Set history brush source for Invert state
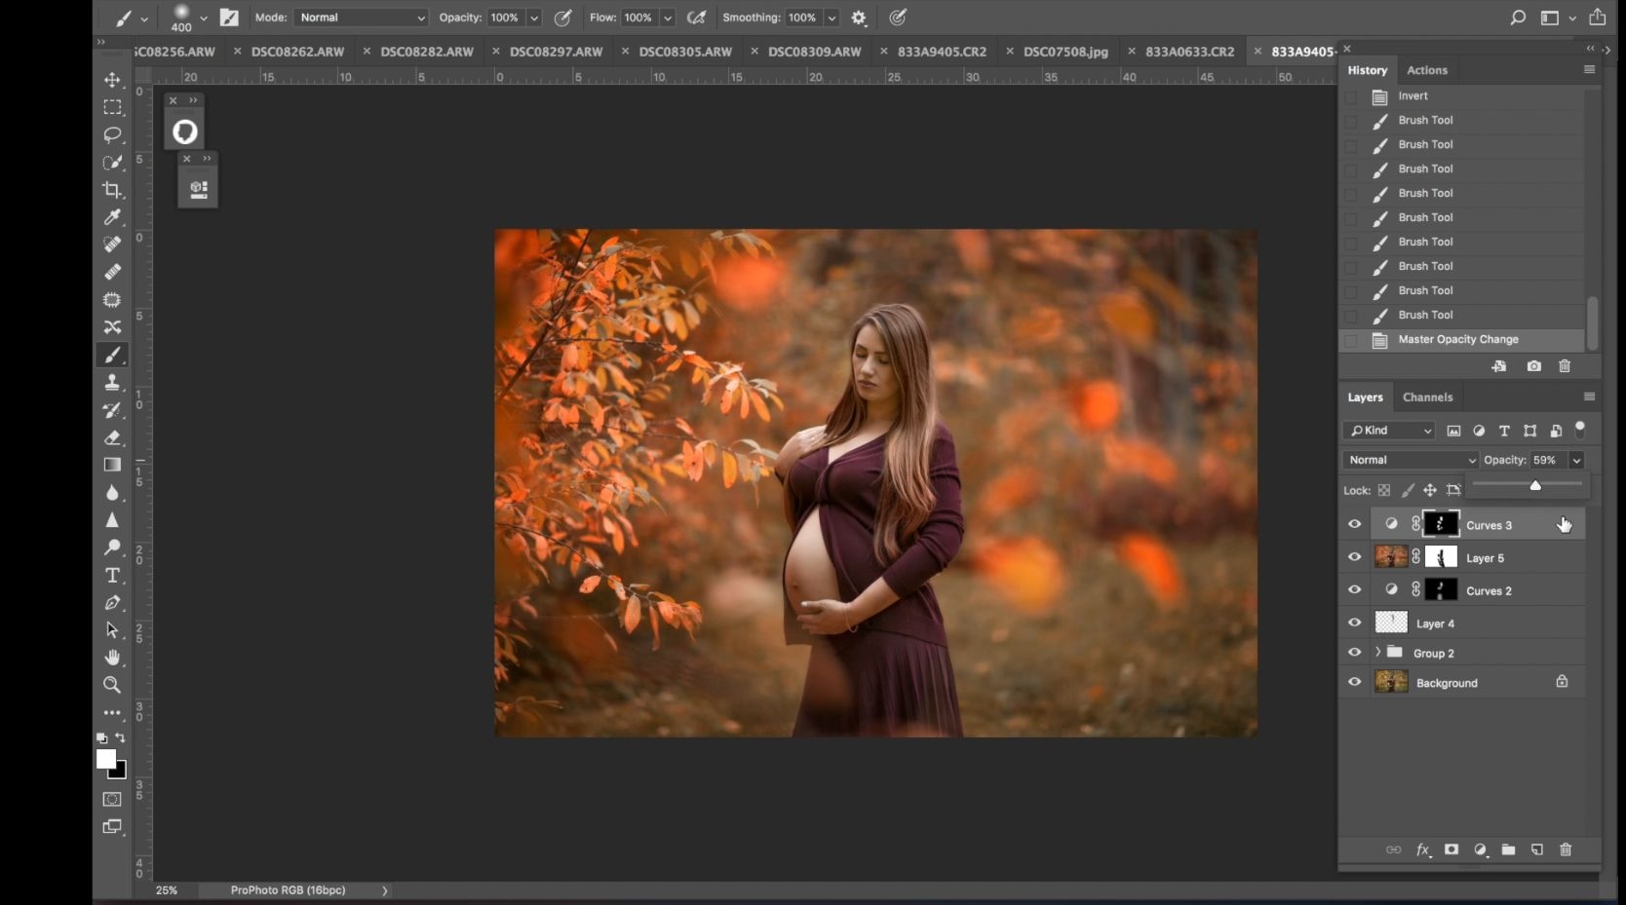1626x905 pixels. 1351,96
